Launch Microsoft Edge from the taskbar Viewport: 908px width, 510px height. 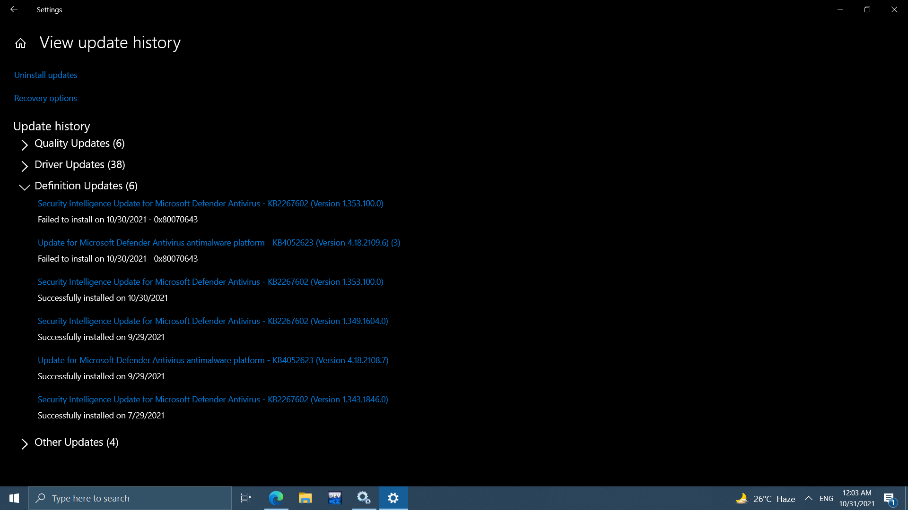[x=276, y=498]
